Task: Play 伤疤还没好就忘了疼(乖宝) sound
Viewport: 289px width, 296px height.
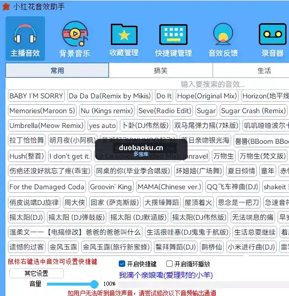Action: coord(50,170)
